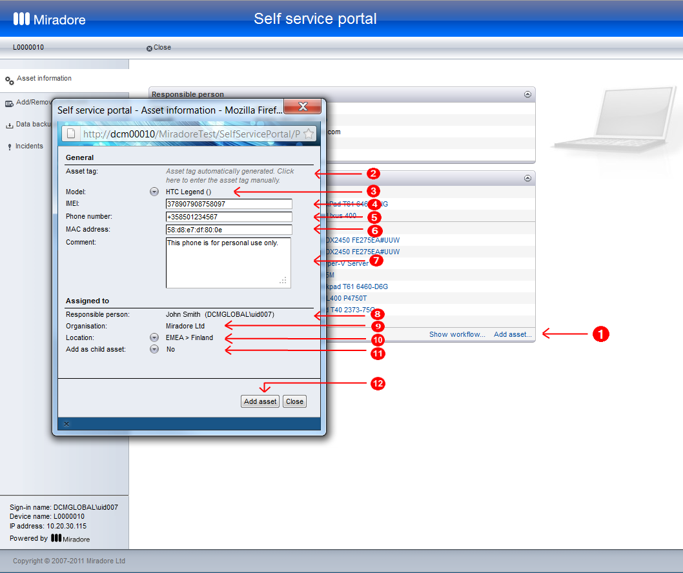Click the Show workflow... link

tap(457, 334)
